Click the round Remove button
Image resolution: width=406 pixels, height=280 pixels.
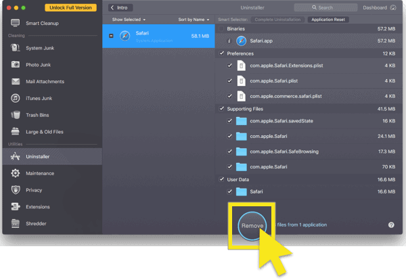click(252, 226)
